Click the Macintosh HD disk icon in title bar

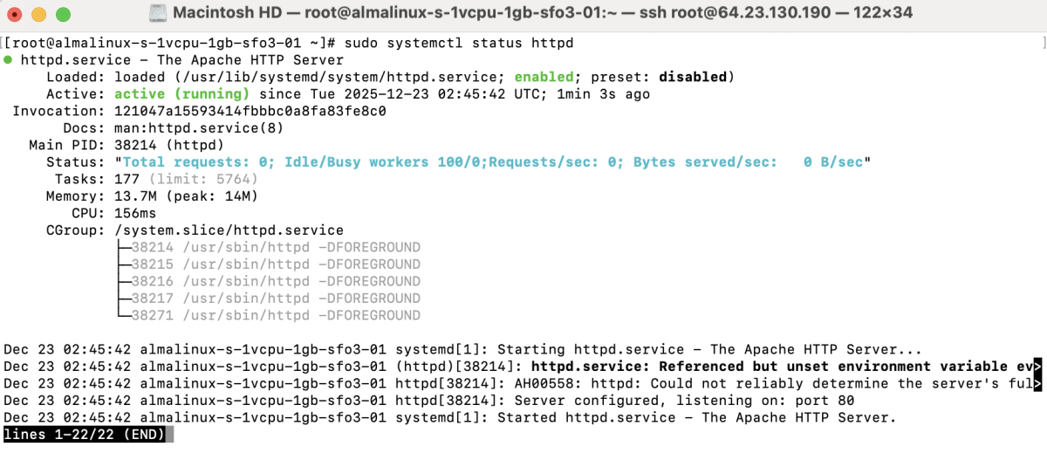157,14
